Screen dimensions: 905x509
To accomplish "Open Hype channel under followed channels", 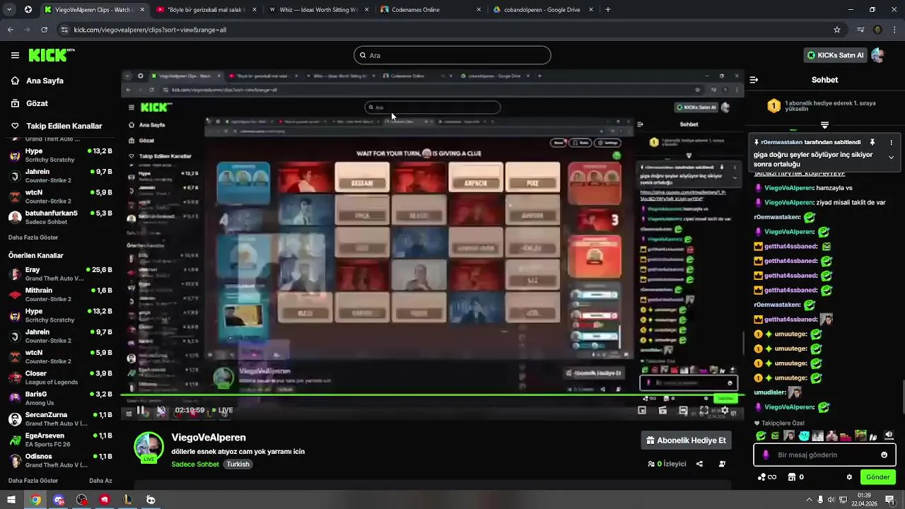I will point(60,155).
